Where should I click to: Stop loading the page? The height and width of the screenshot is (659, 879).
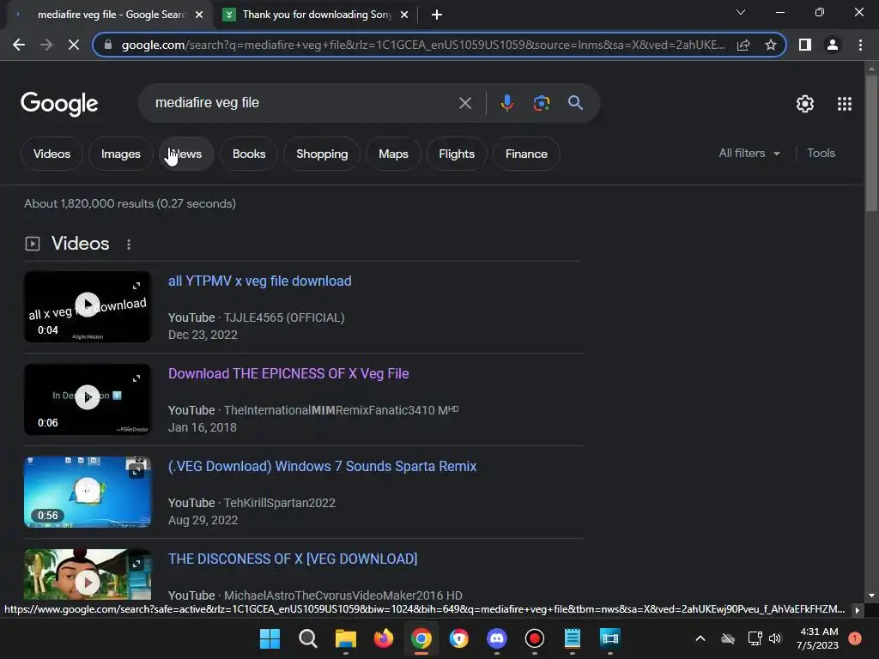pos(74,45)
